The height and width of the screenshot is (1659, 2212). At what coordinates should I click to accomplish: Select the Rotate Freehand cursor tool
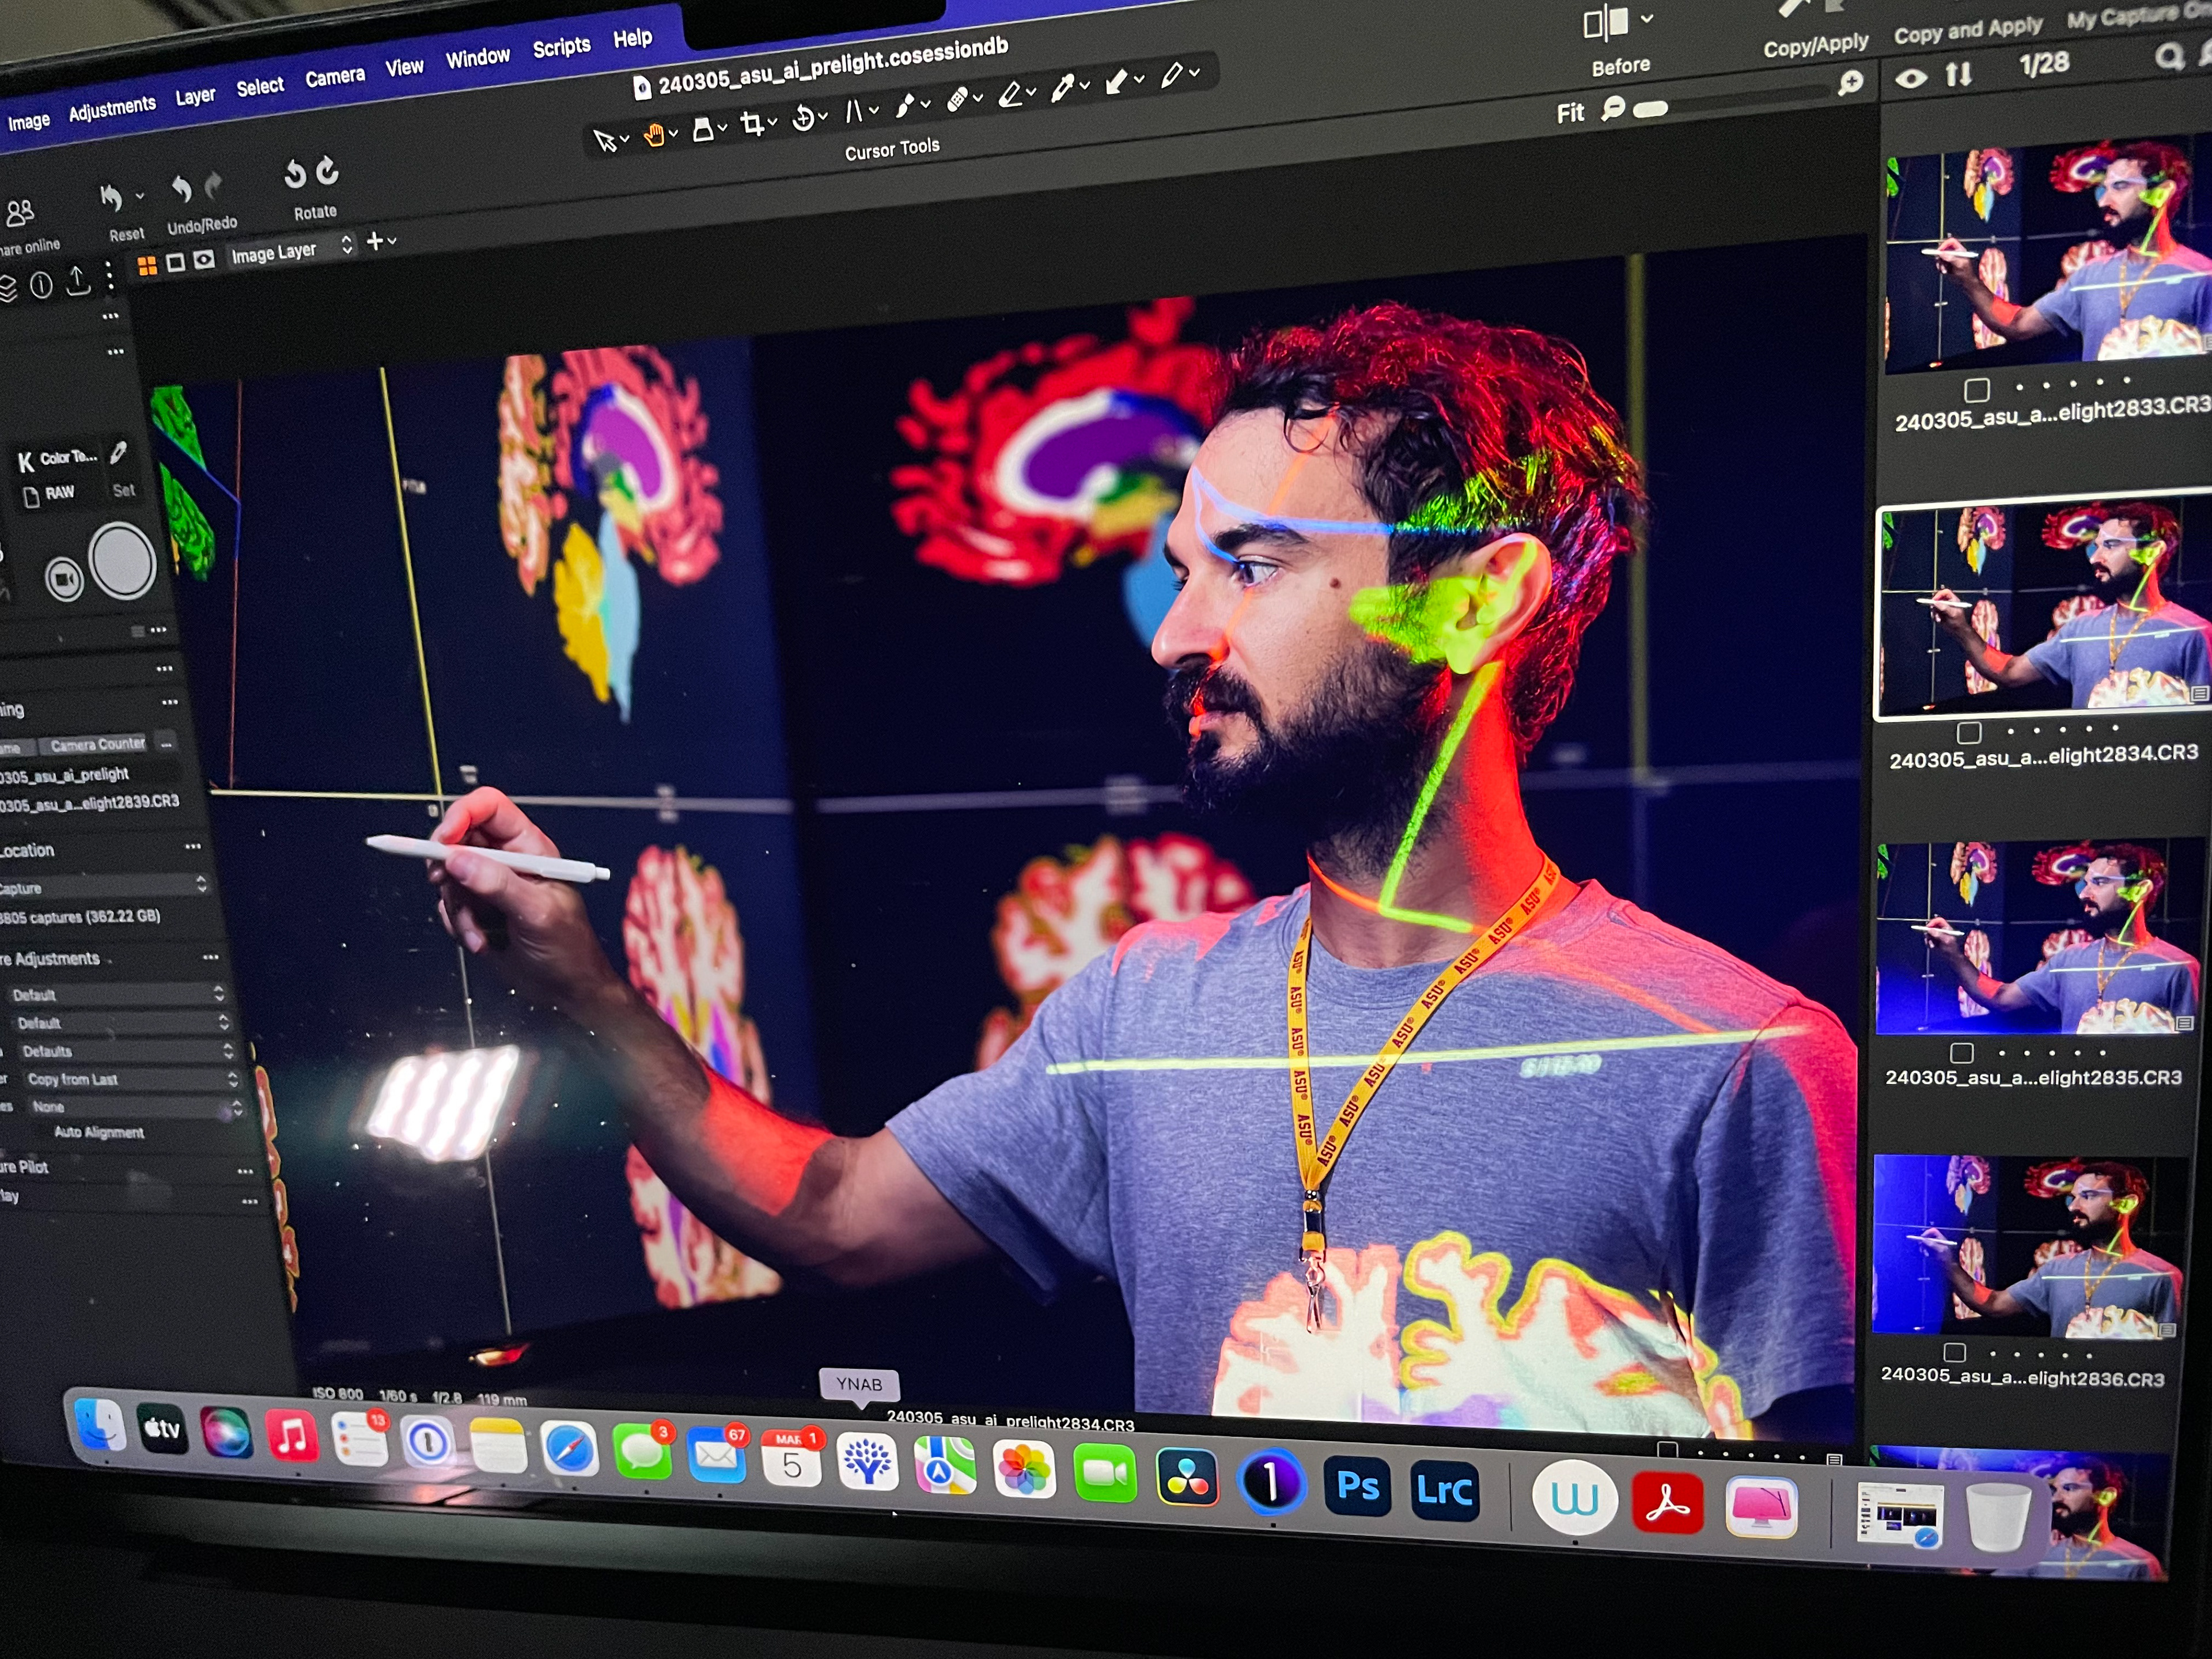(803, 119)
